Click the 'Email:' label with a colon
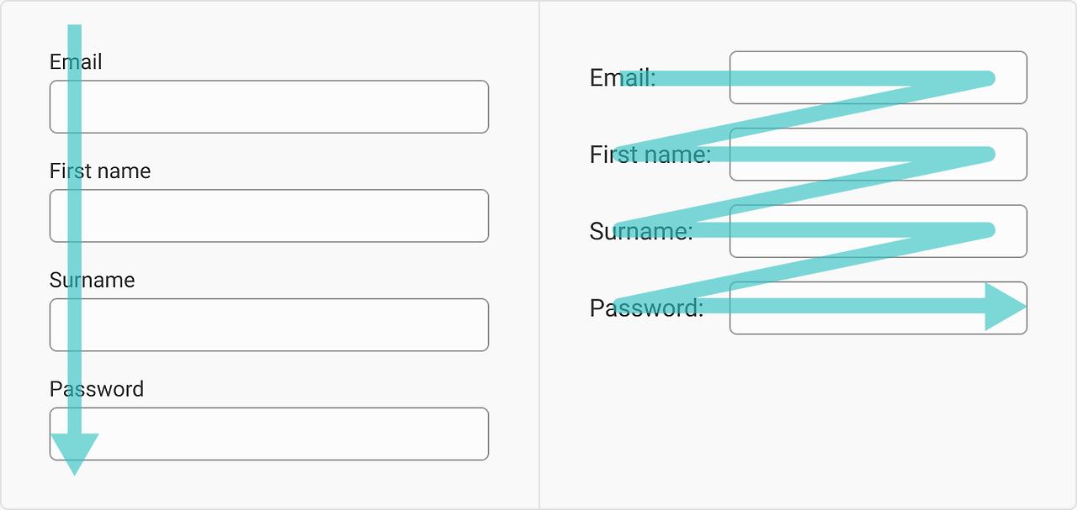This screenshot has width=1077, height=510. [623, 78]
